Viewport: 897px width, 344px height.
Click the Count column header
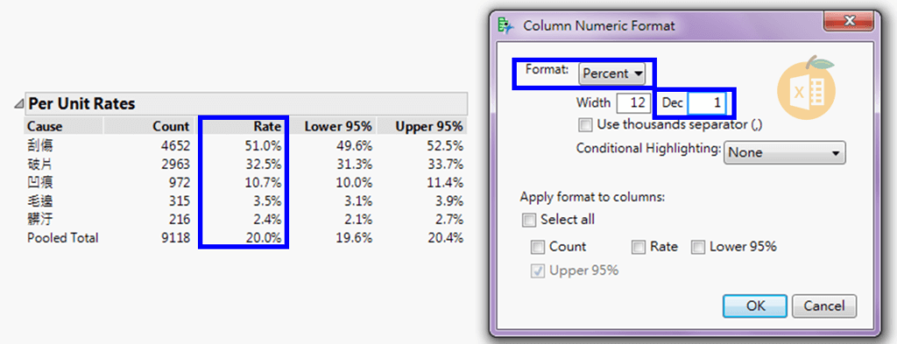(171, 126)
